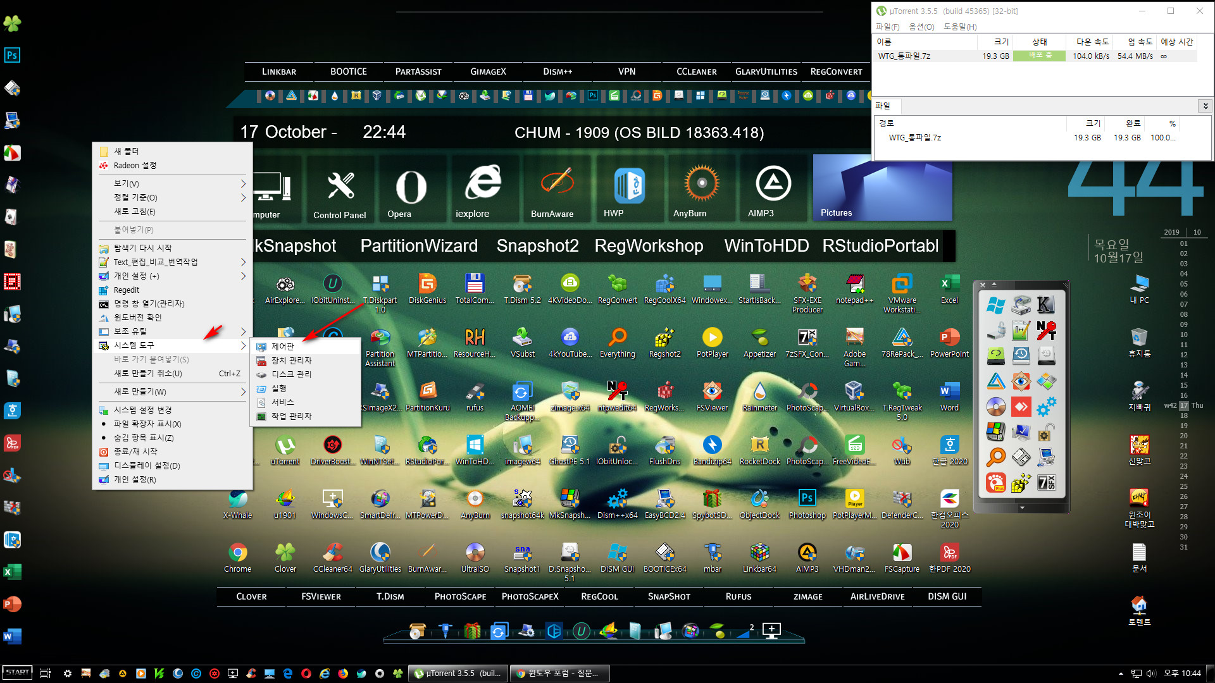Open uTorrent 옵션(O) menu
The width and height of the screenshot is (1215, 683).
pyautogui.click(x=921, y=27)
